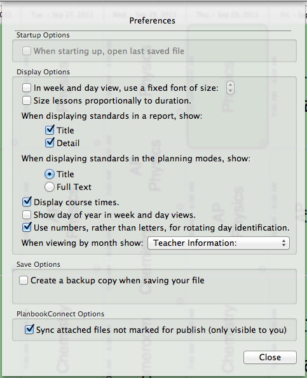Enable Show day of year in views
Image resolution: width=307 pixels, height=378 pixels.
(27, 215)
